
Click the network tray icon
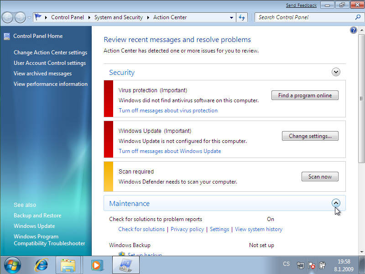301,265
